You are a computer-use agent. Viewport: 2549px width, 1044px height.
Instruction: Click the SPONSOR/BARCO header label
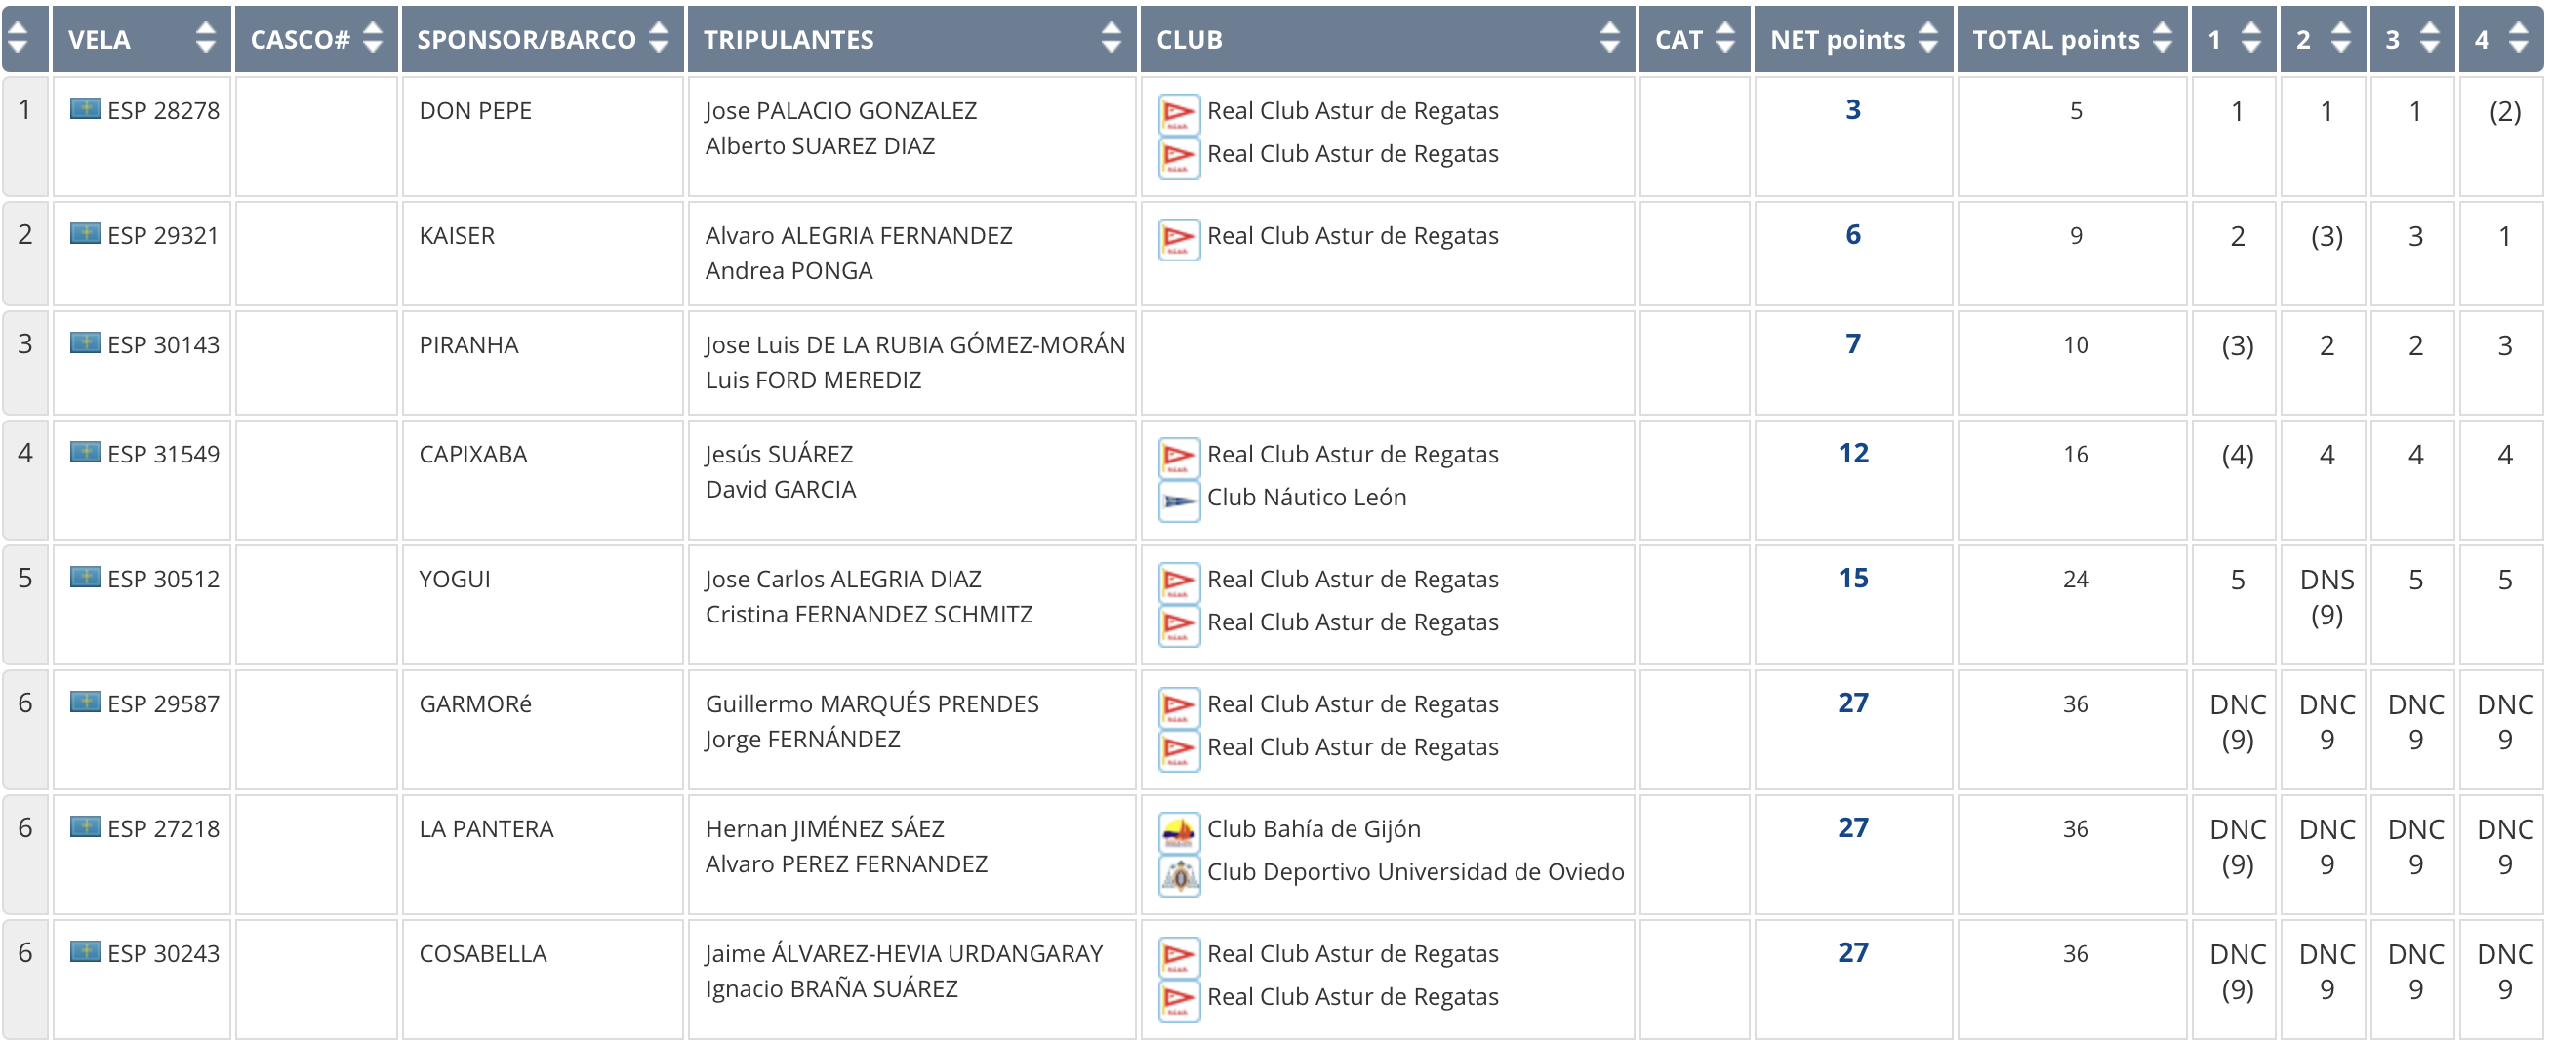pyautogui.click(x=526, y=40)
